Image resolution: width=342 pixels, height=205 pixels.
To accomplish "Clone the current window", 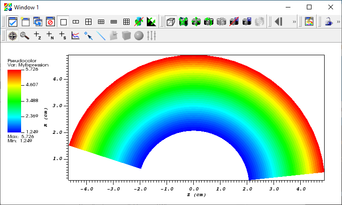I will (38, 22).
